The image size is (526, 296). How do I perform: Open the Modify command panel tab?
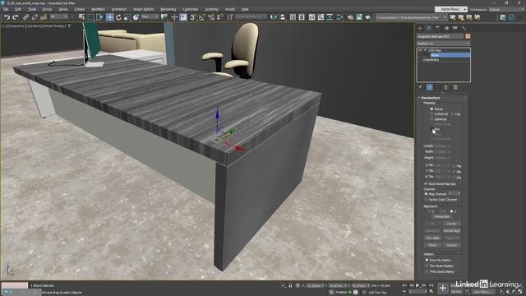[x=428, y=28]
